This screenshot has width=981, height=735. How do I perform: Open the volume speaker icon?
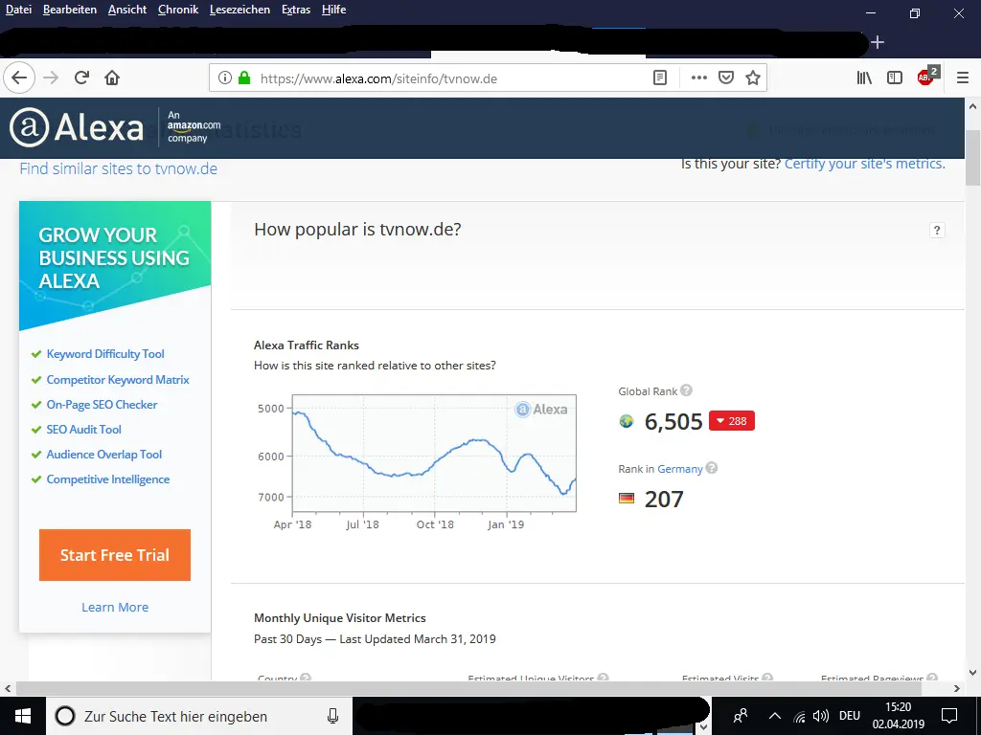tap(821, 716)
